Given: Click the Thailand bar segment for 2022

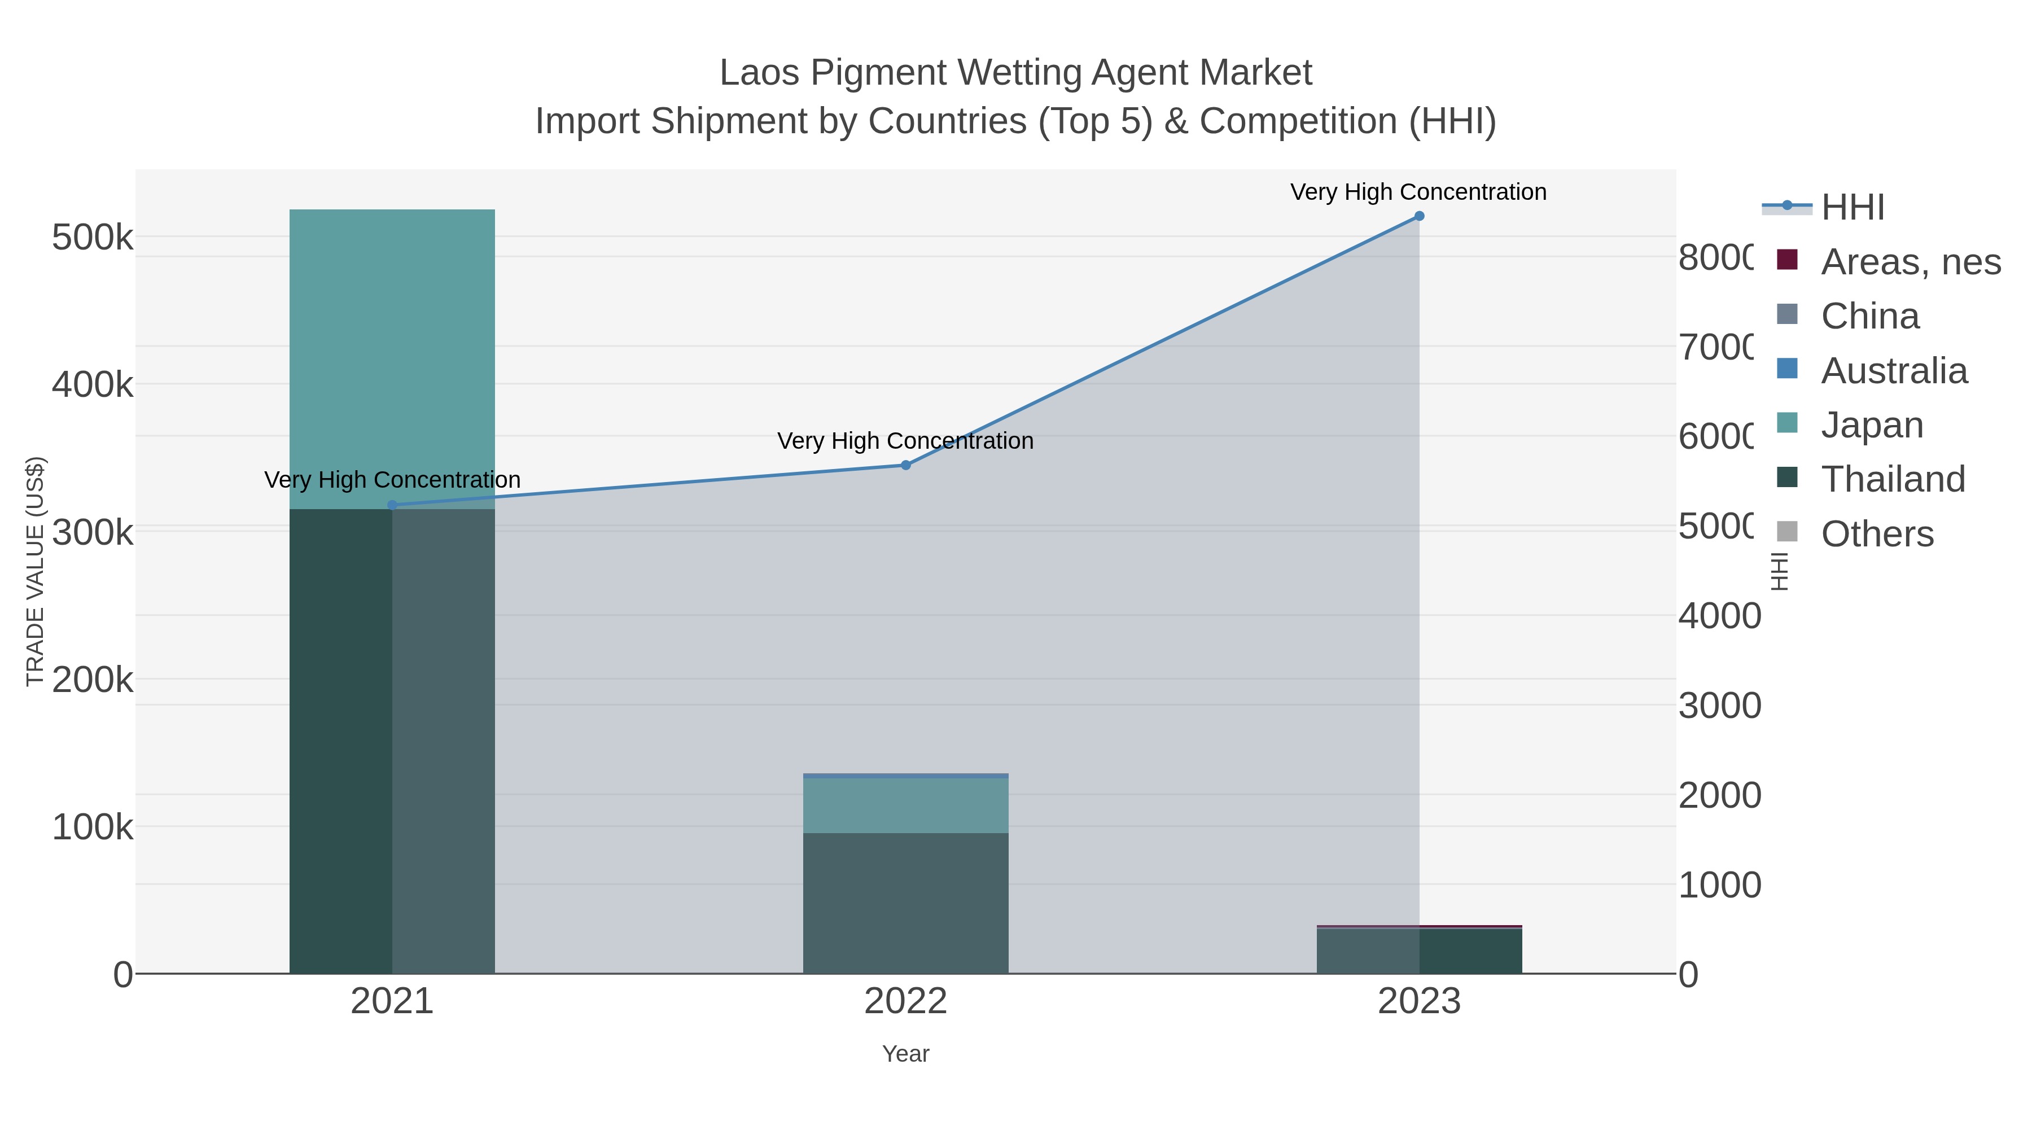Looking at the screenshot, I should coord(905,903).
